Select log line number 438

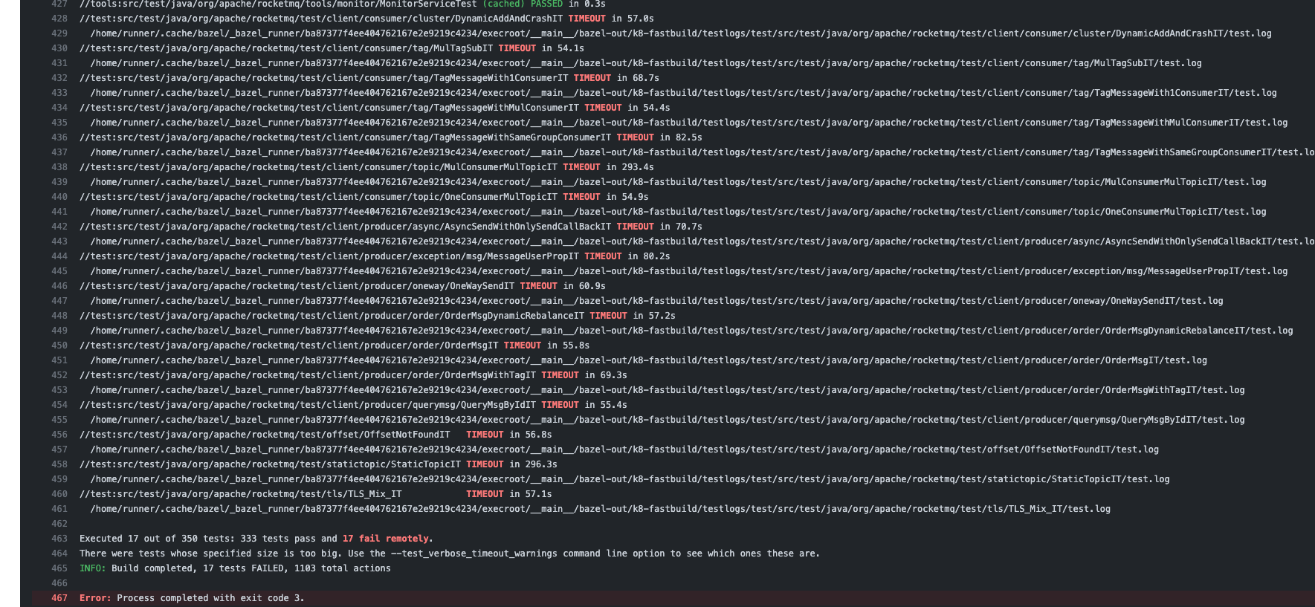click(x=59, y=167)
